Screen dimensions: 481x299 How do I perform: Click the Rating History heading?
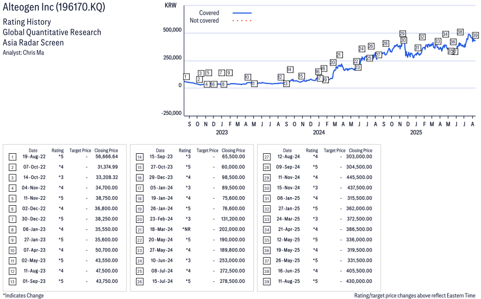(27, 22)
